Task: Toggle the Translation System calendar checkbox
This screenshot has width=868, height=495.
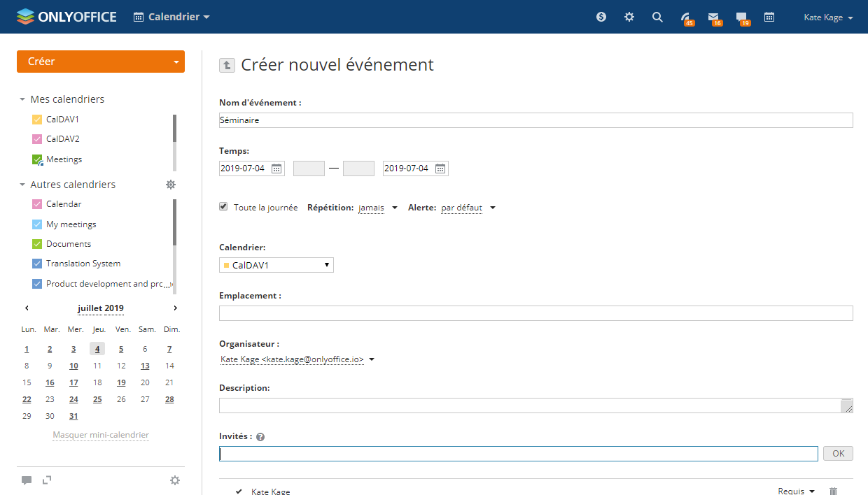Action: (x=38, y=264)
